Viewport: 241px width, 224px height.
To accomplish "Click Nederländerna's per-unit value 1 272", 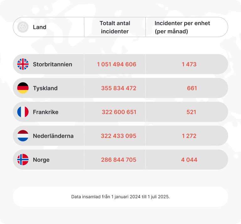I will 189,136.
